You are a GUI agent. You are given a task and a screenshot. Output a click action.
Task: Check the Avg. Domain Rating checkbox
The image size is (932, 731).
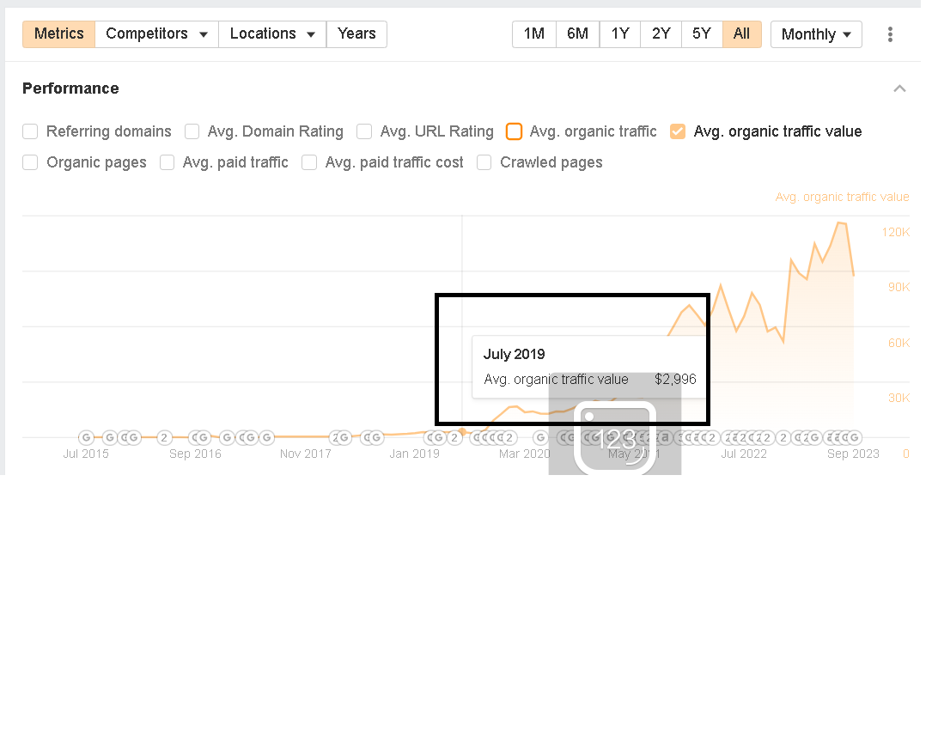coord(192,131)
